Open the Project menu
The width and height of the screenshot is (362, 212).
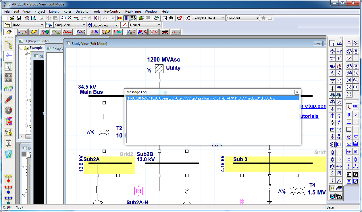coord(40,12)
